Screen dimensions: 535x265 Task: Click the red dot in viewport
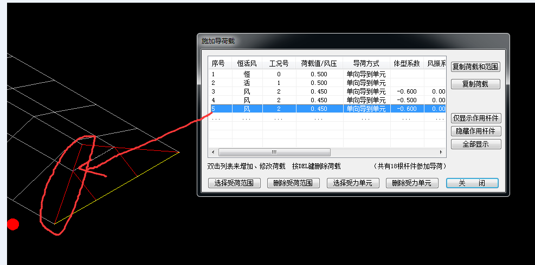(x=13, y=224)
